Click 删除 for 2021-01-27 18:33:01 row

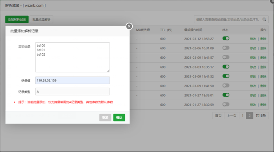click(263, 95)
